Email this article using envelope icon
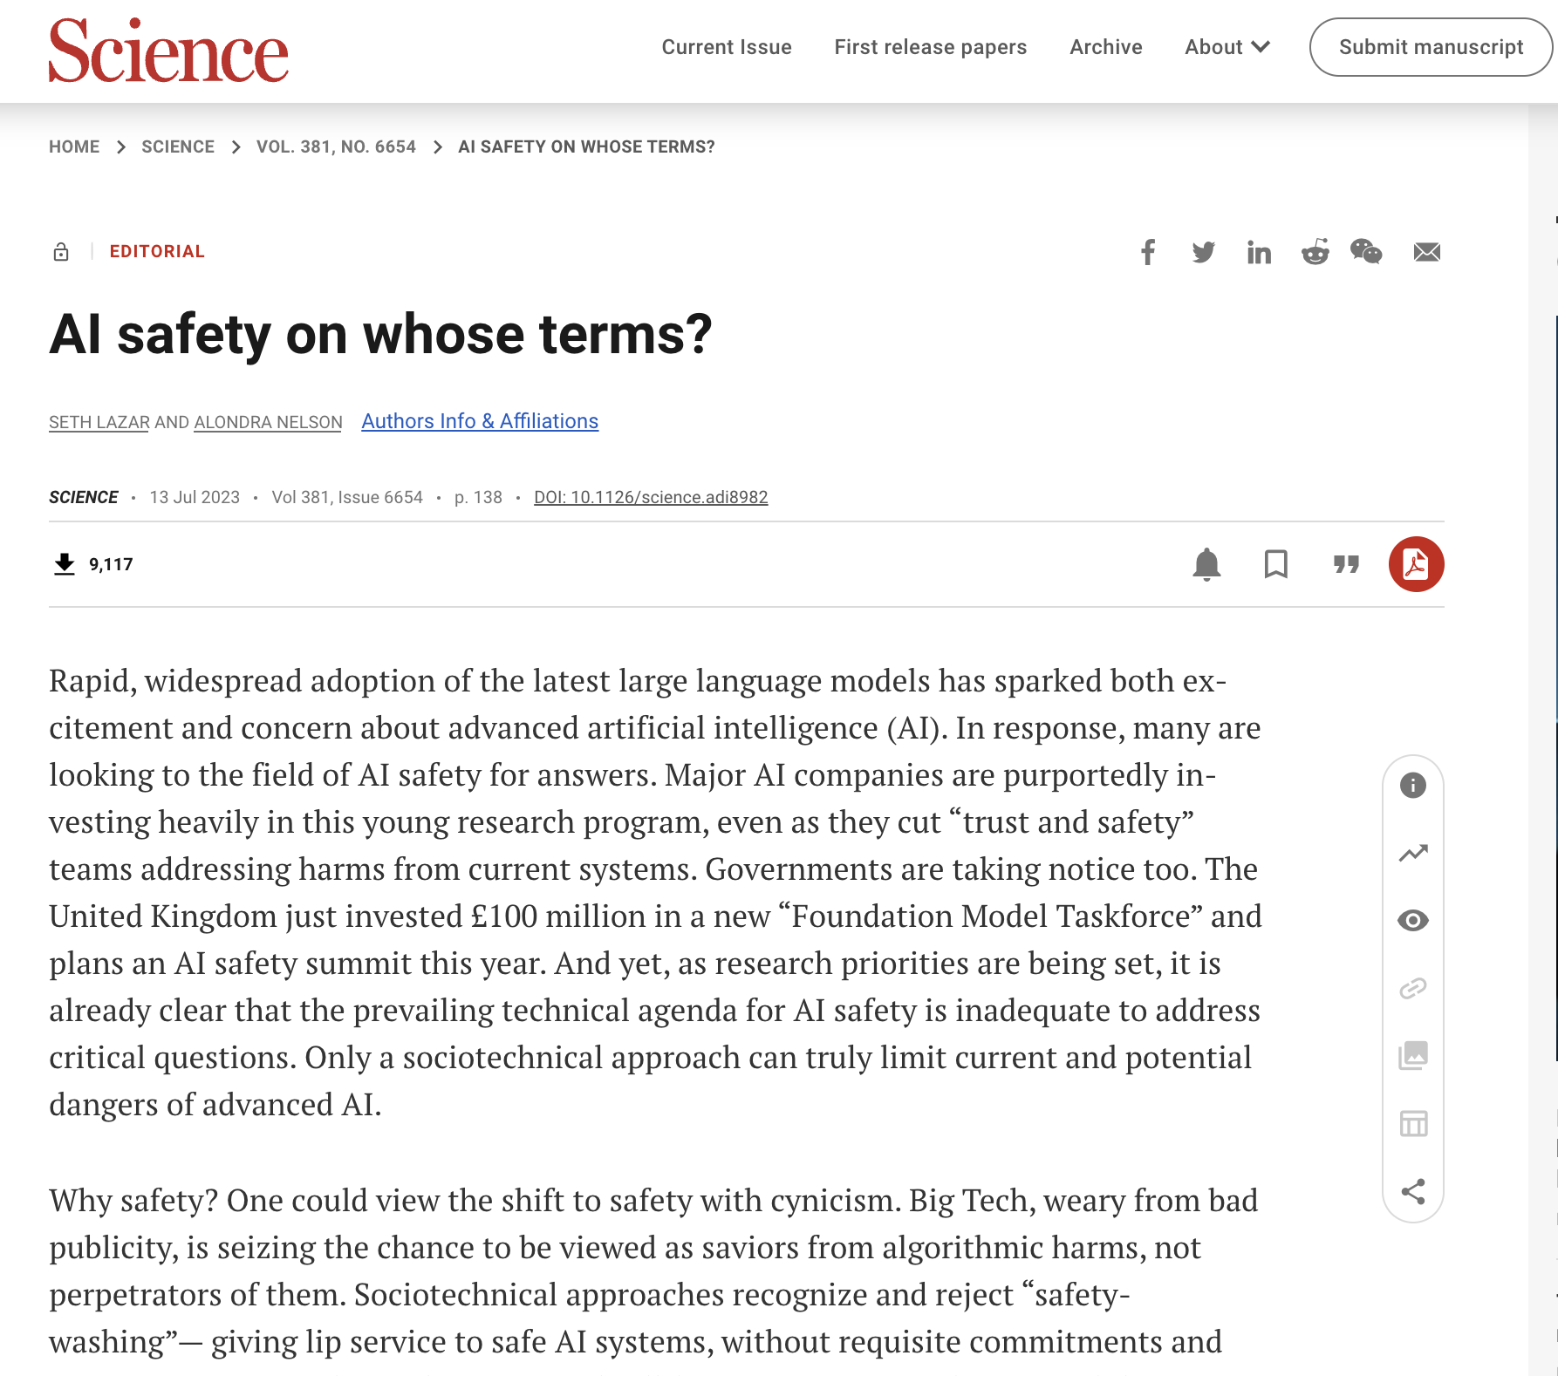The image size is (1558, 1376). pyautogui.click(x=1426, y=253)
